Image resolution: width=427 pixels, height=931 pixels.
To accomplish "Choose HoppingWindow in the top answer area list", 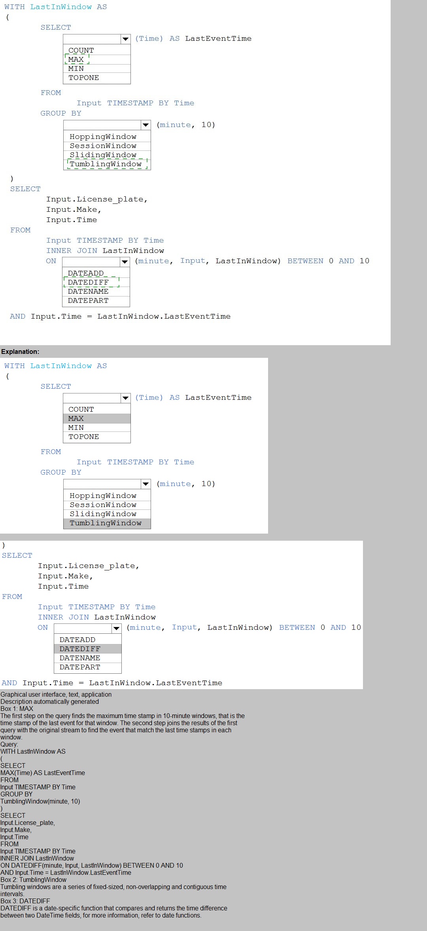I will (x=103, y=137).
